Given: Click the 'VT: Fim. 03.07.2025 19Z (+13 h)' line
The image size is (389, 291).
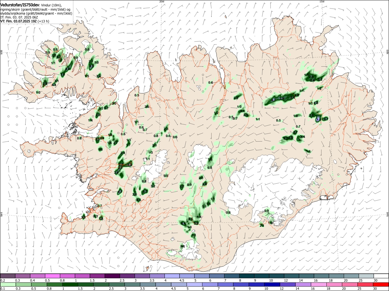Looking at the screenshot, I should click(25, 21).
